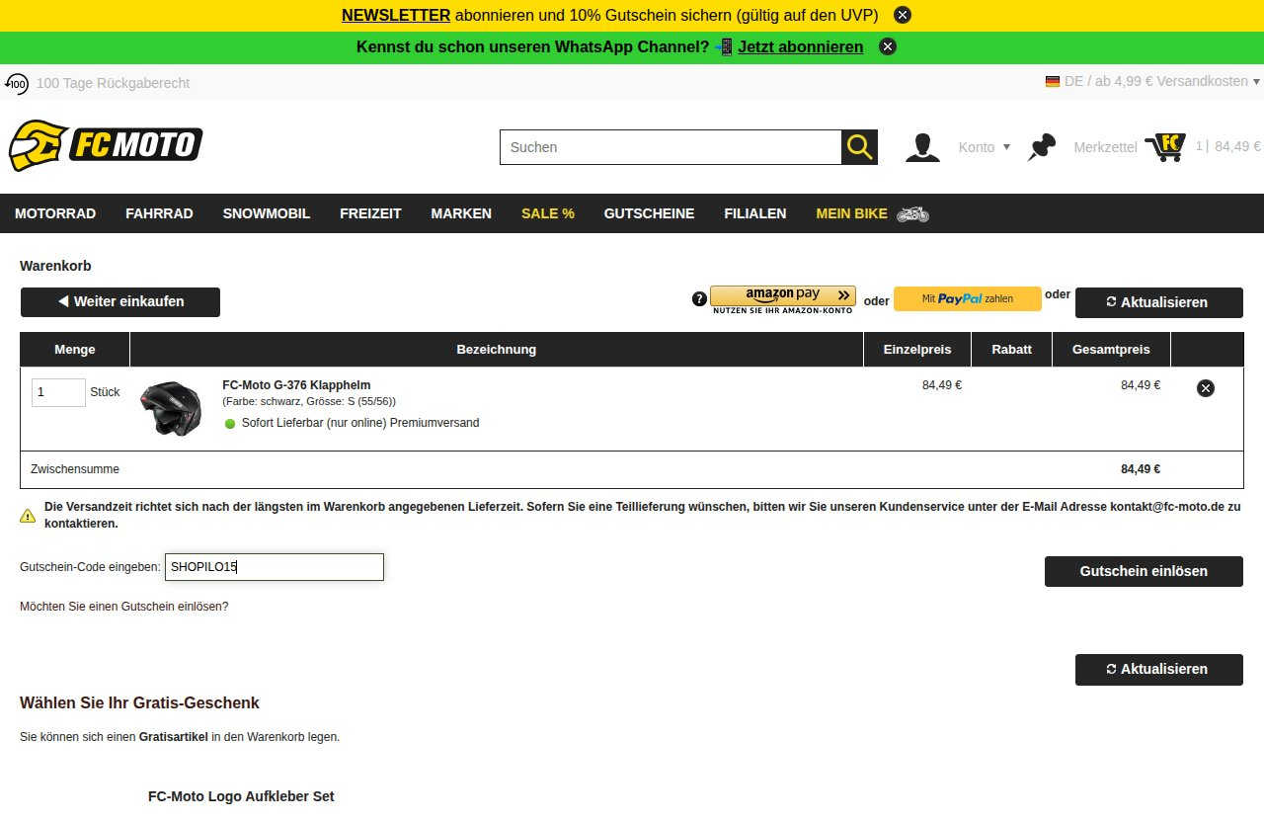Expand the Konto dropdown
This screenshot has width=1264, height=822.
point(985,147)
